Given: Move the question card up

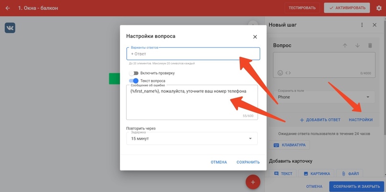Looking at the screenshot, I should (345, 45).
